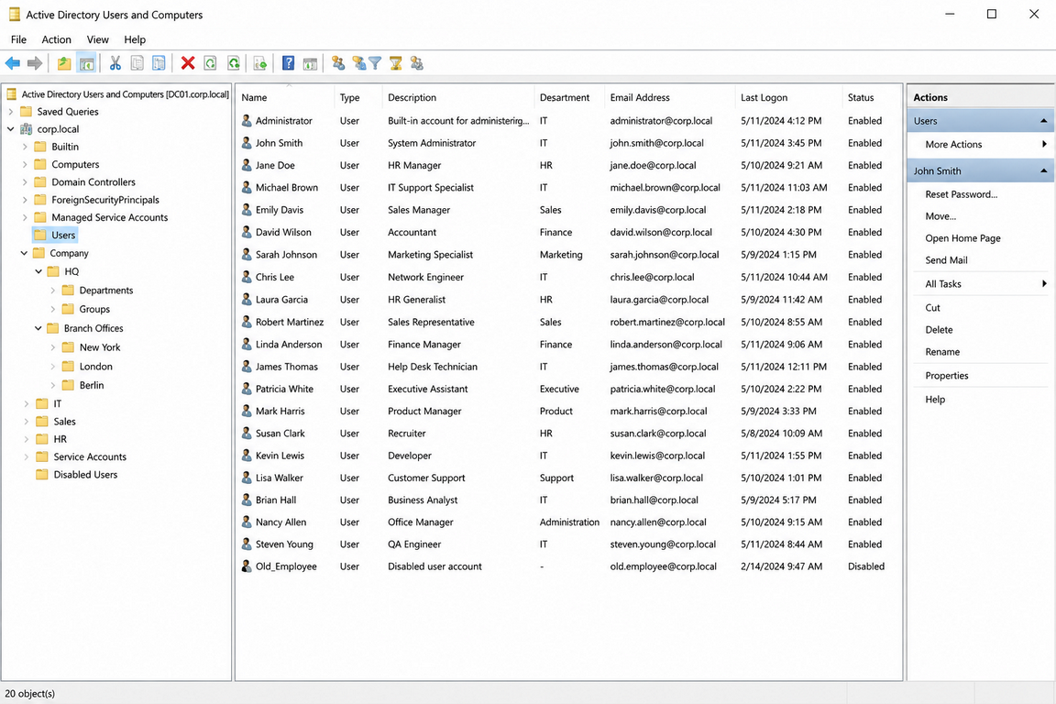Click the Saved Queries folder icon

(x=27, y=111)
